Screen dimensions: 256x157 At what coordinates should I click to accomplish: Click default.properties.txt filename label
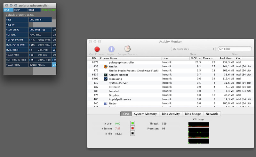(20, 15)
